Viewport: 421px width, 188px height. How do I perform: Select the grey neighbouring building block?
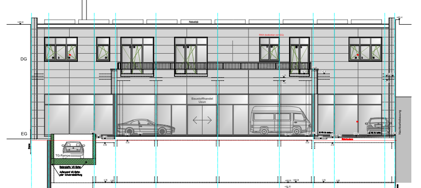[x=403, y=139]
